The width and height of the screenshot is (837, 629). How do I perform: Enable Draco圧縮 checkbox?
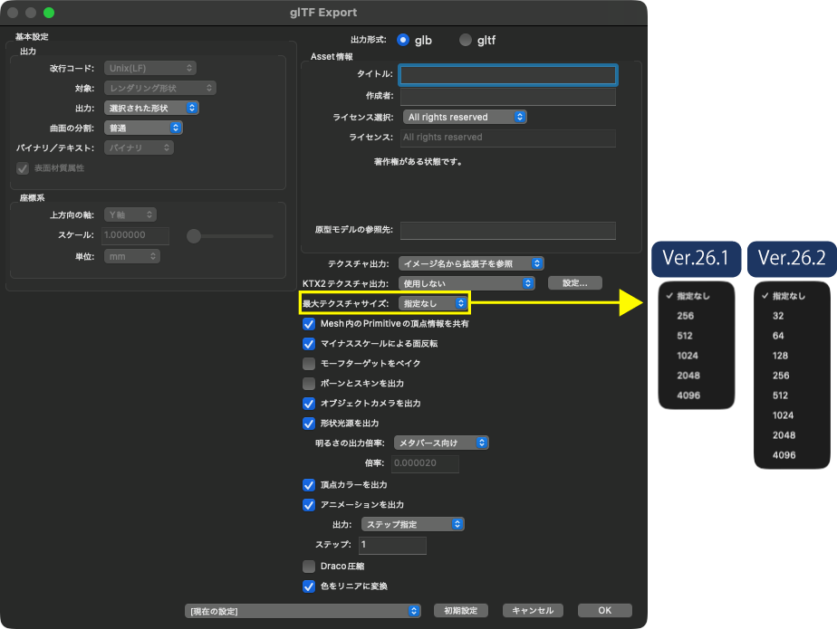point(309,566)
